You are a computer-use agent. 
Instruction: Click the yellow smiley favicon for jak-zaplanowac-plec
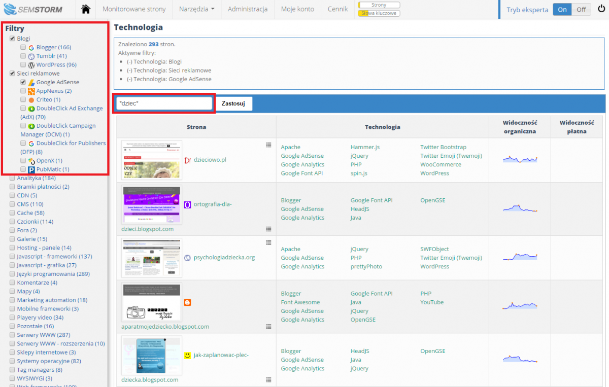(x=187, y=355)
